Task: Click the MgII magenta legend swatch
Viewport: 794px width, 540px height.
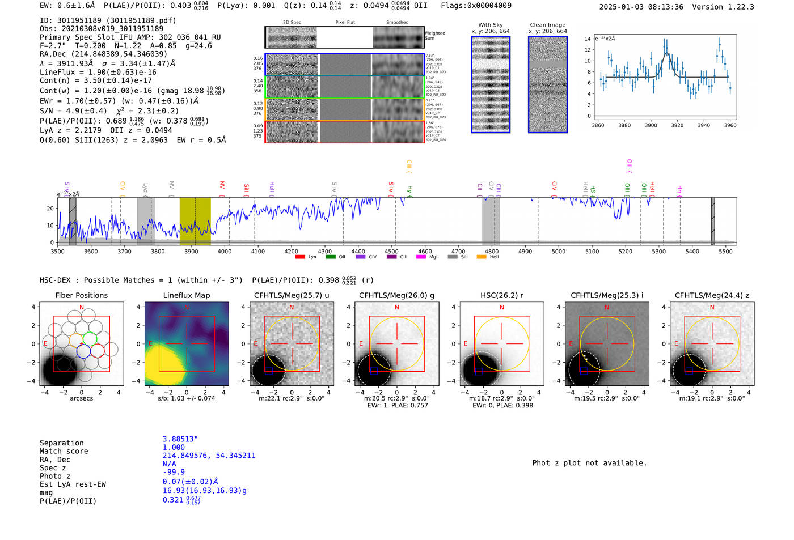Action: coord(421,257)
